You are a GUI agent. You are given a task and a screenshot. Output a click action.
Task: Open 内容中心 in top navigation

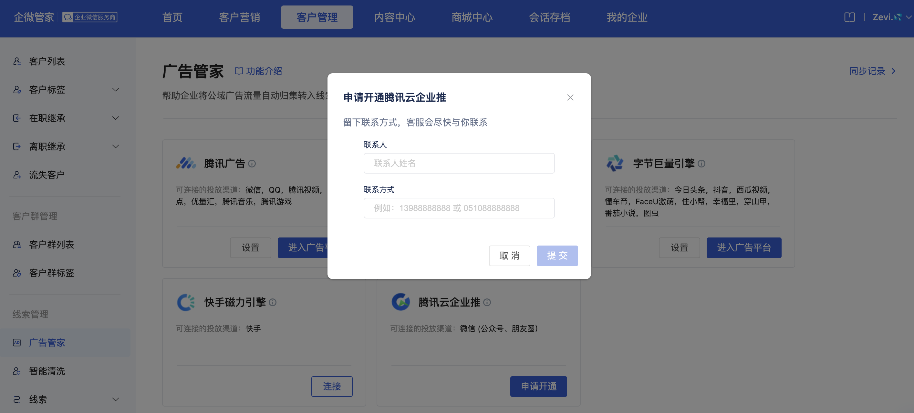click(395, 17)
